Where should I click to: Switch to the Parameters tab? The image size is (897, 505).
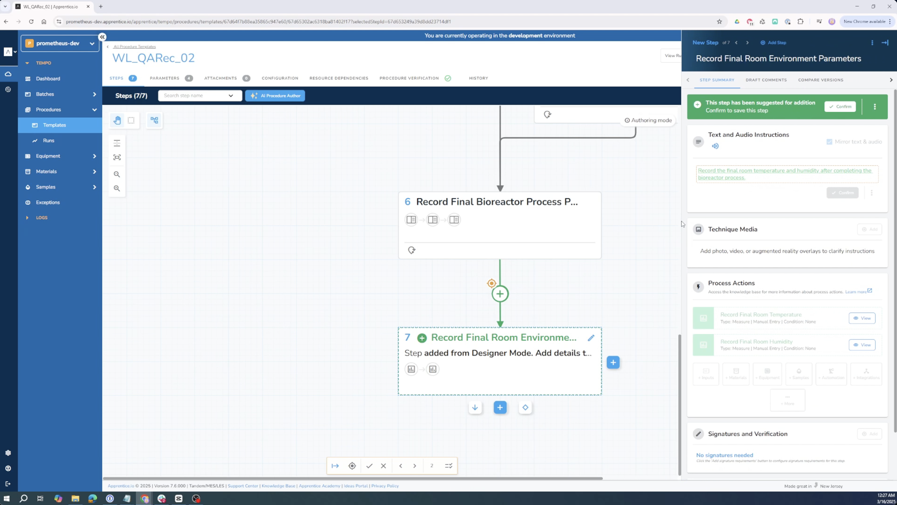click(171, 78)
